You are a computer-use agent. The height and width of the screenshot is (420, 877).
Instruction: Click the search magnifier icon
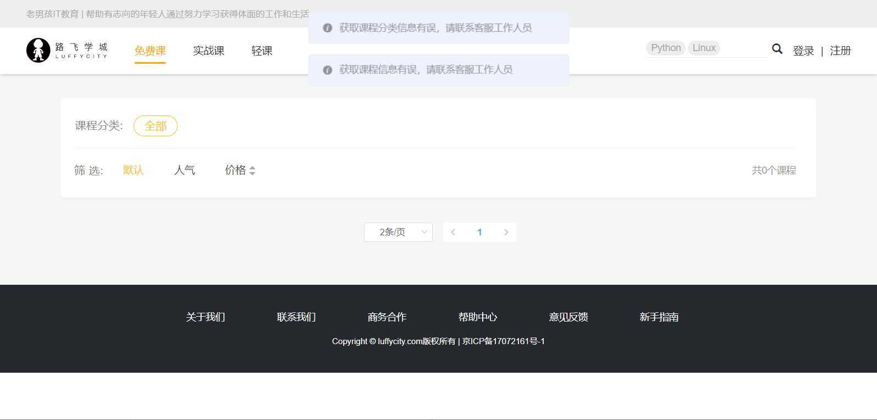coord(777,49)
